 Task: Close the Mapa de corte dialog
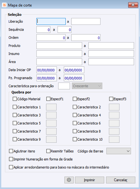coord(133,5)
